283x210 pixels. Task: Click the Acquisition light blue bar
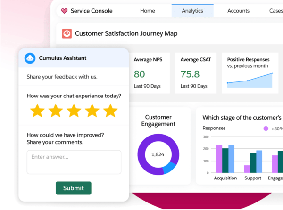(x=232, y=159)
